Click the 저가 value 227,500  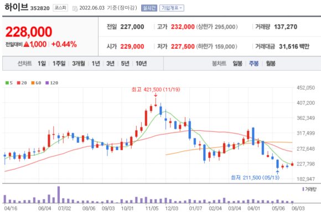pyautogui.click(x=183, y=46)
